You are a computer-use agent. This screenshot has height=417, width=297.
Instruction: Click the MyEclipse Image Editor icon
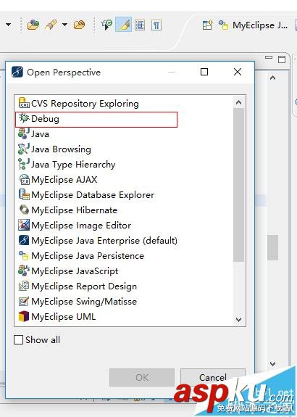click(24, 225)
